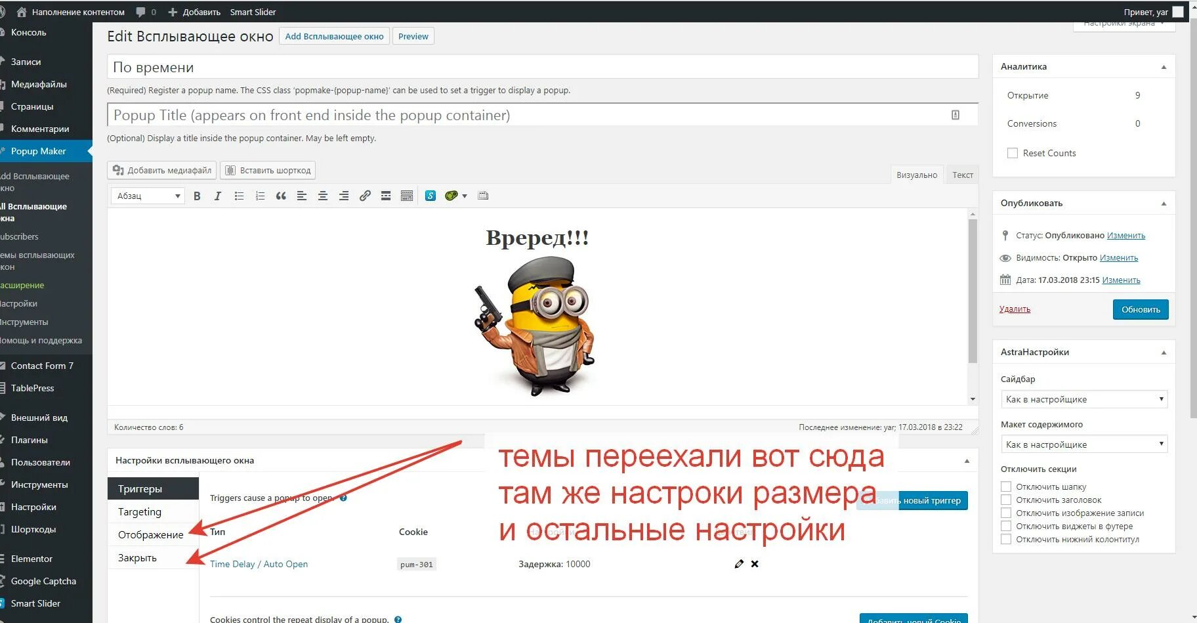Open the Сайдбар dropdown
The image size is (1197, 623).
[x=1084, y=399]
